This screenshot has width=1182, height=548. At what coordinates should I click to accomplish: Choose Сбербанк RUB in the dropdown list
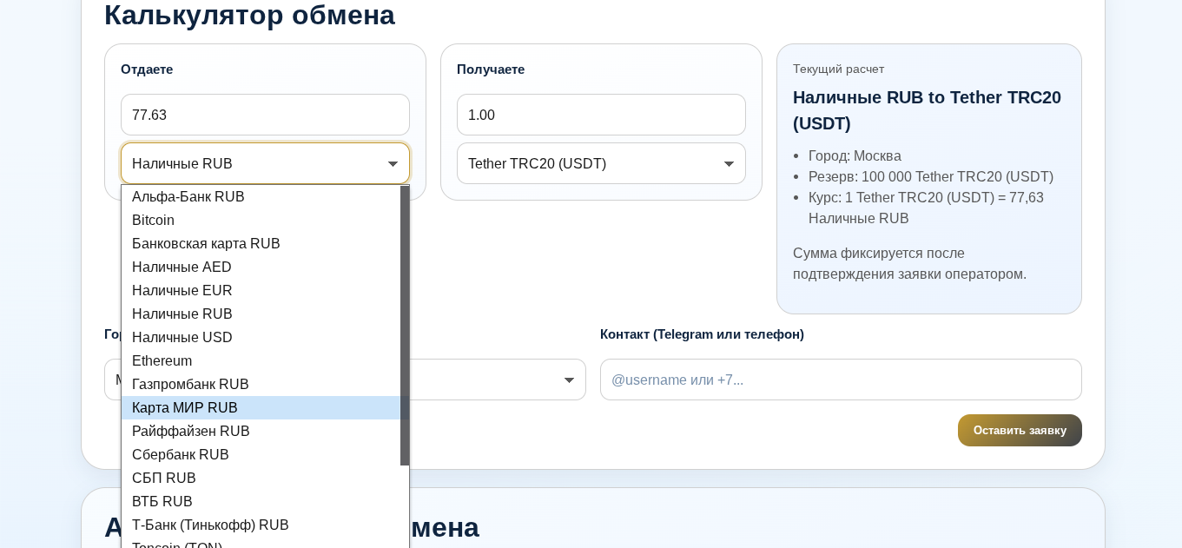[181, 454]
